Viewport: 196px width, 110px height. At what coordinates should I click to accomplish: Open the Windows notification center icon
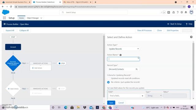coord(192,107)
